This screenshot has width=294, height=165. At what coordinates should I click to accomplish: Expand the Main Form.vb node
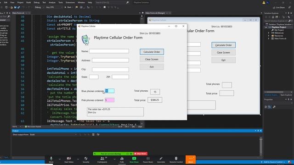pos(268,38)
